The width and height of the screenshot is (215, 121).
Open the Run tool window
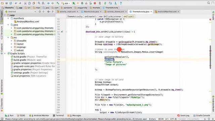pyautogui.click(x=9, y=116)
